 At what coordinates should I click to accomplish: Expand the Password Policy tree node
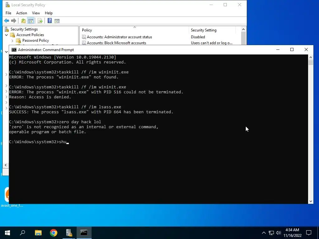click(12, 41)
